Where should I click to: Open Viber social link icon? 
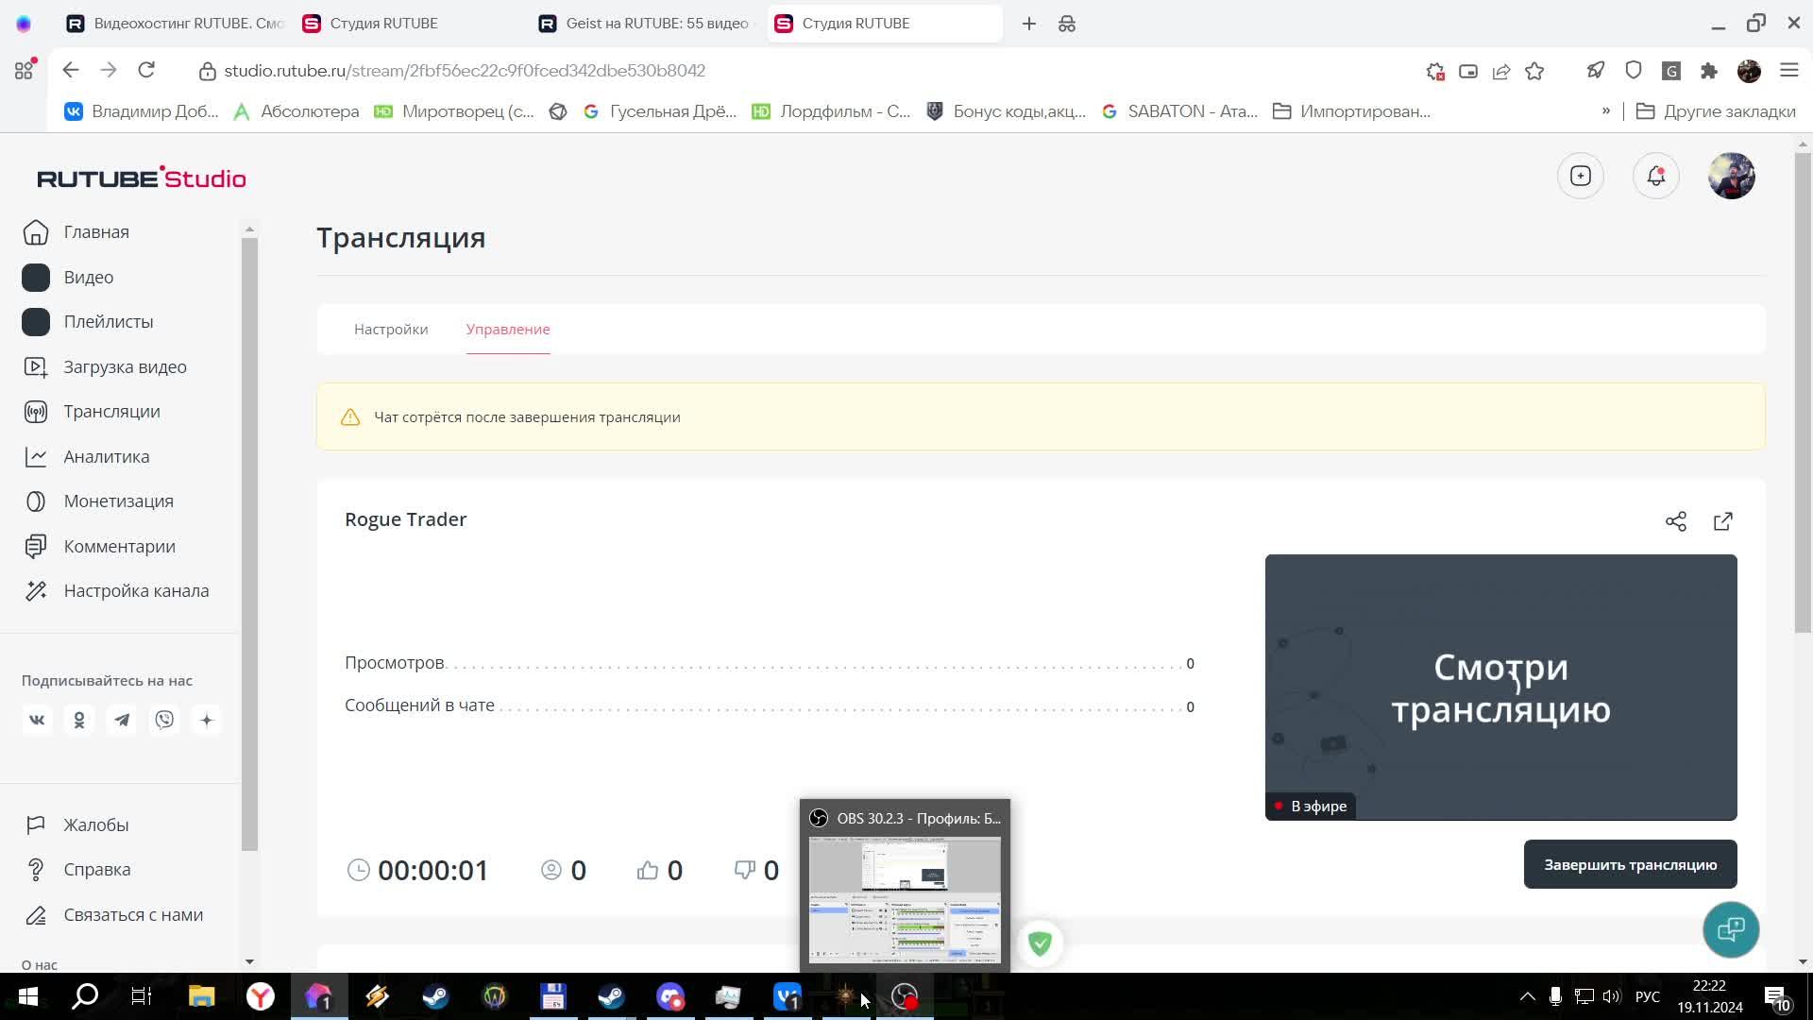(164, 721)
